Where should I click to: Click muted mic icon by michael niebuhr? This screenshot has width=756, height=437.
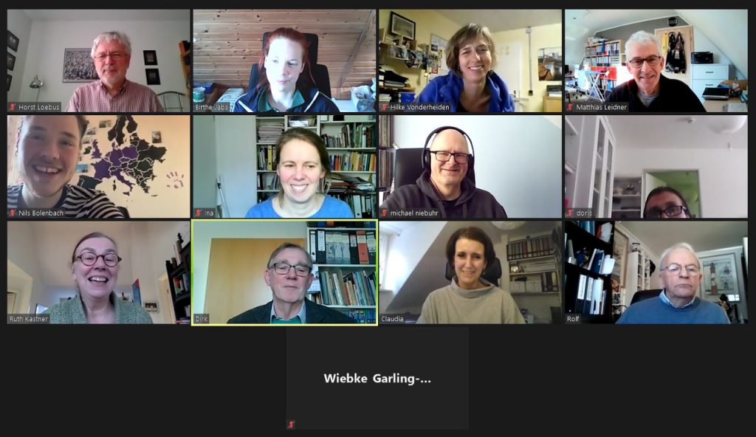point(385,213)
